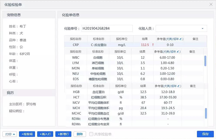
Task: Click the empty RDWc result cell
Action: coord(143,119)
